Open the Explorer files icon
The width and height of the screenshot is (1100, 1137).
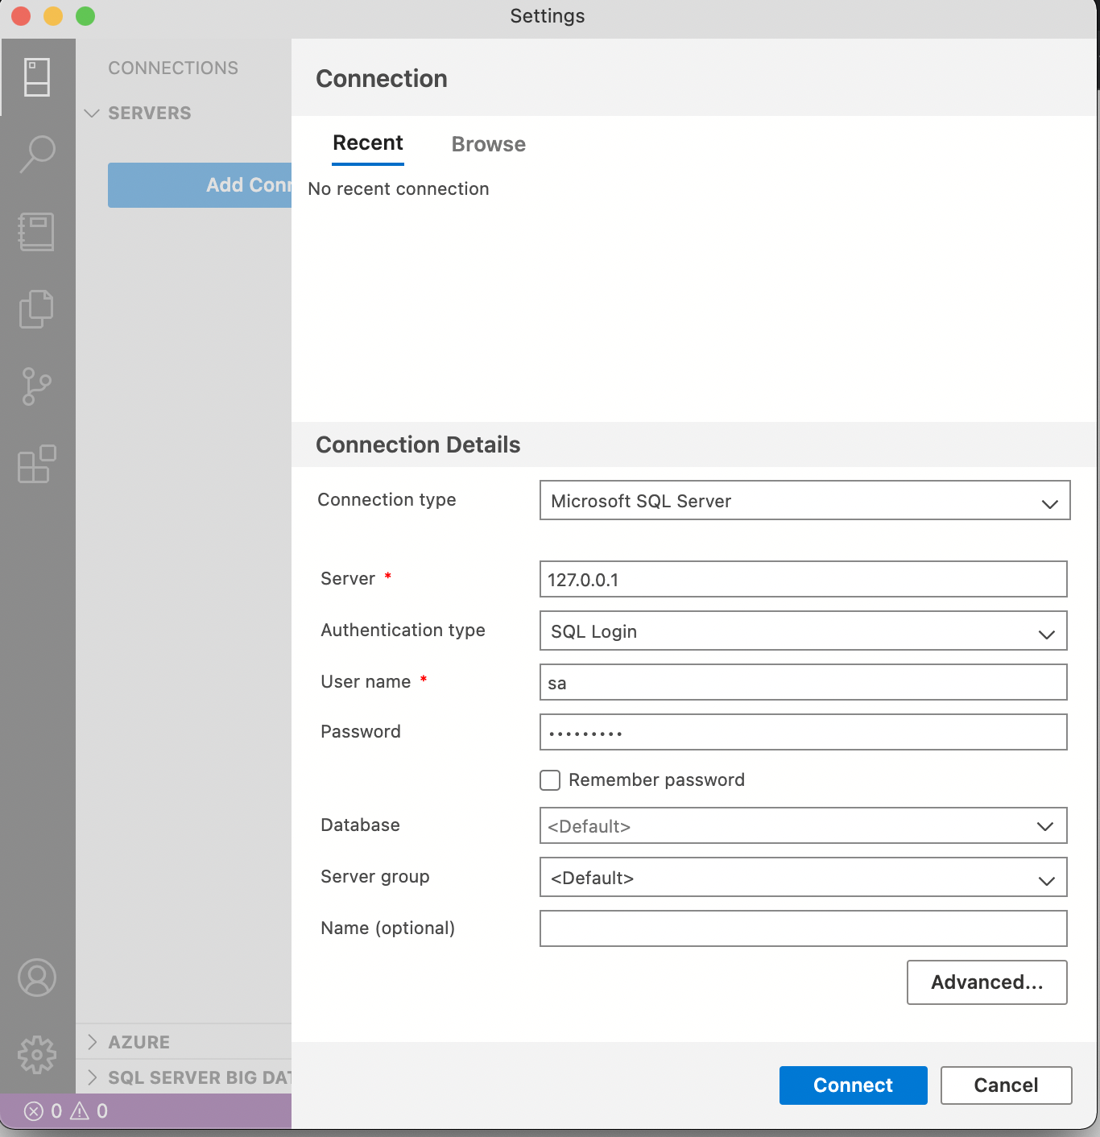37,309
